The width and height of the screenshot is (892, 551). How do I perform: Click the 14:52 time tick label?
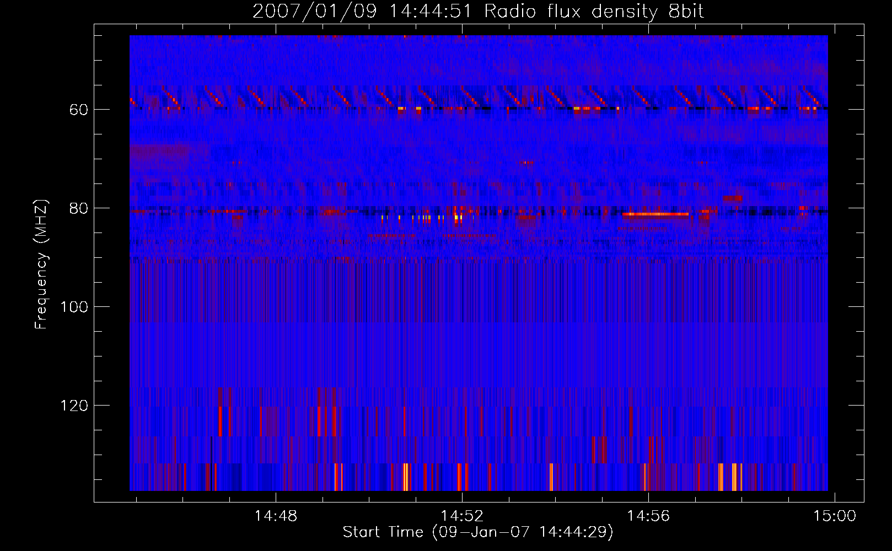tap(462, 516)
